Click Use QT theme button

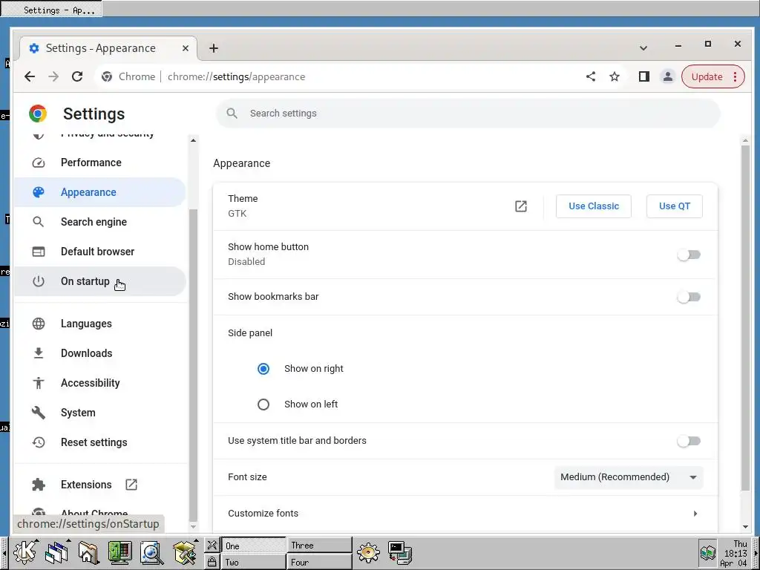674,206
